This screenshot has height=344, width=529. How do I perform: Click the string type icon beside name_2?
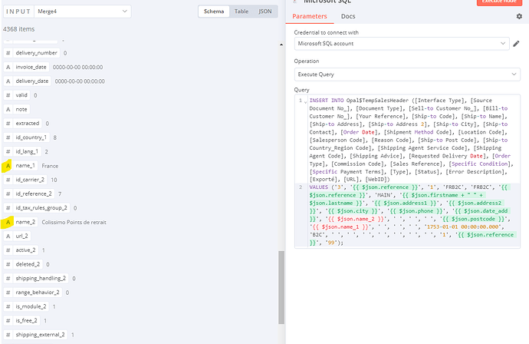(8, 222)
